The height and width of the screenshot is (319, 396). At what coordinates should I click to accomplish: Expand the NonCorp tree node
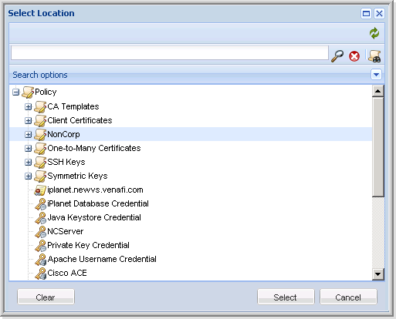tap(28, 134)
